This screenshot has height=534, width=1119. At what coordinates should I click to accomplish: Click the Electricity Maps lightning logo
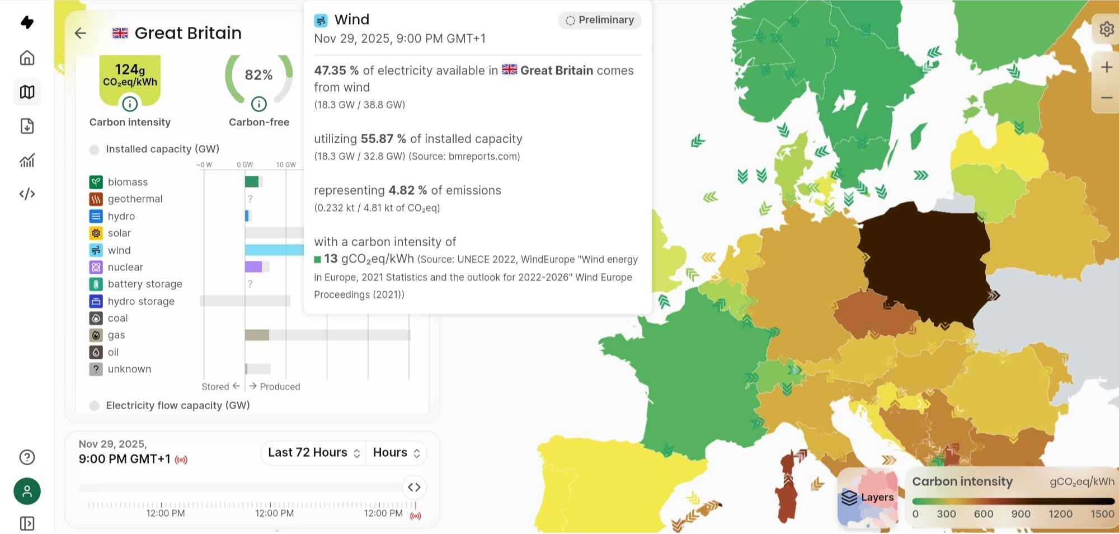click(x=27, y=22)
